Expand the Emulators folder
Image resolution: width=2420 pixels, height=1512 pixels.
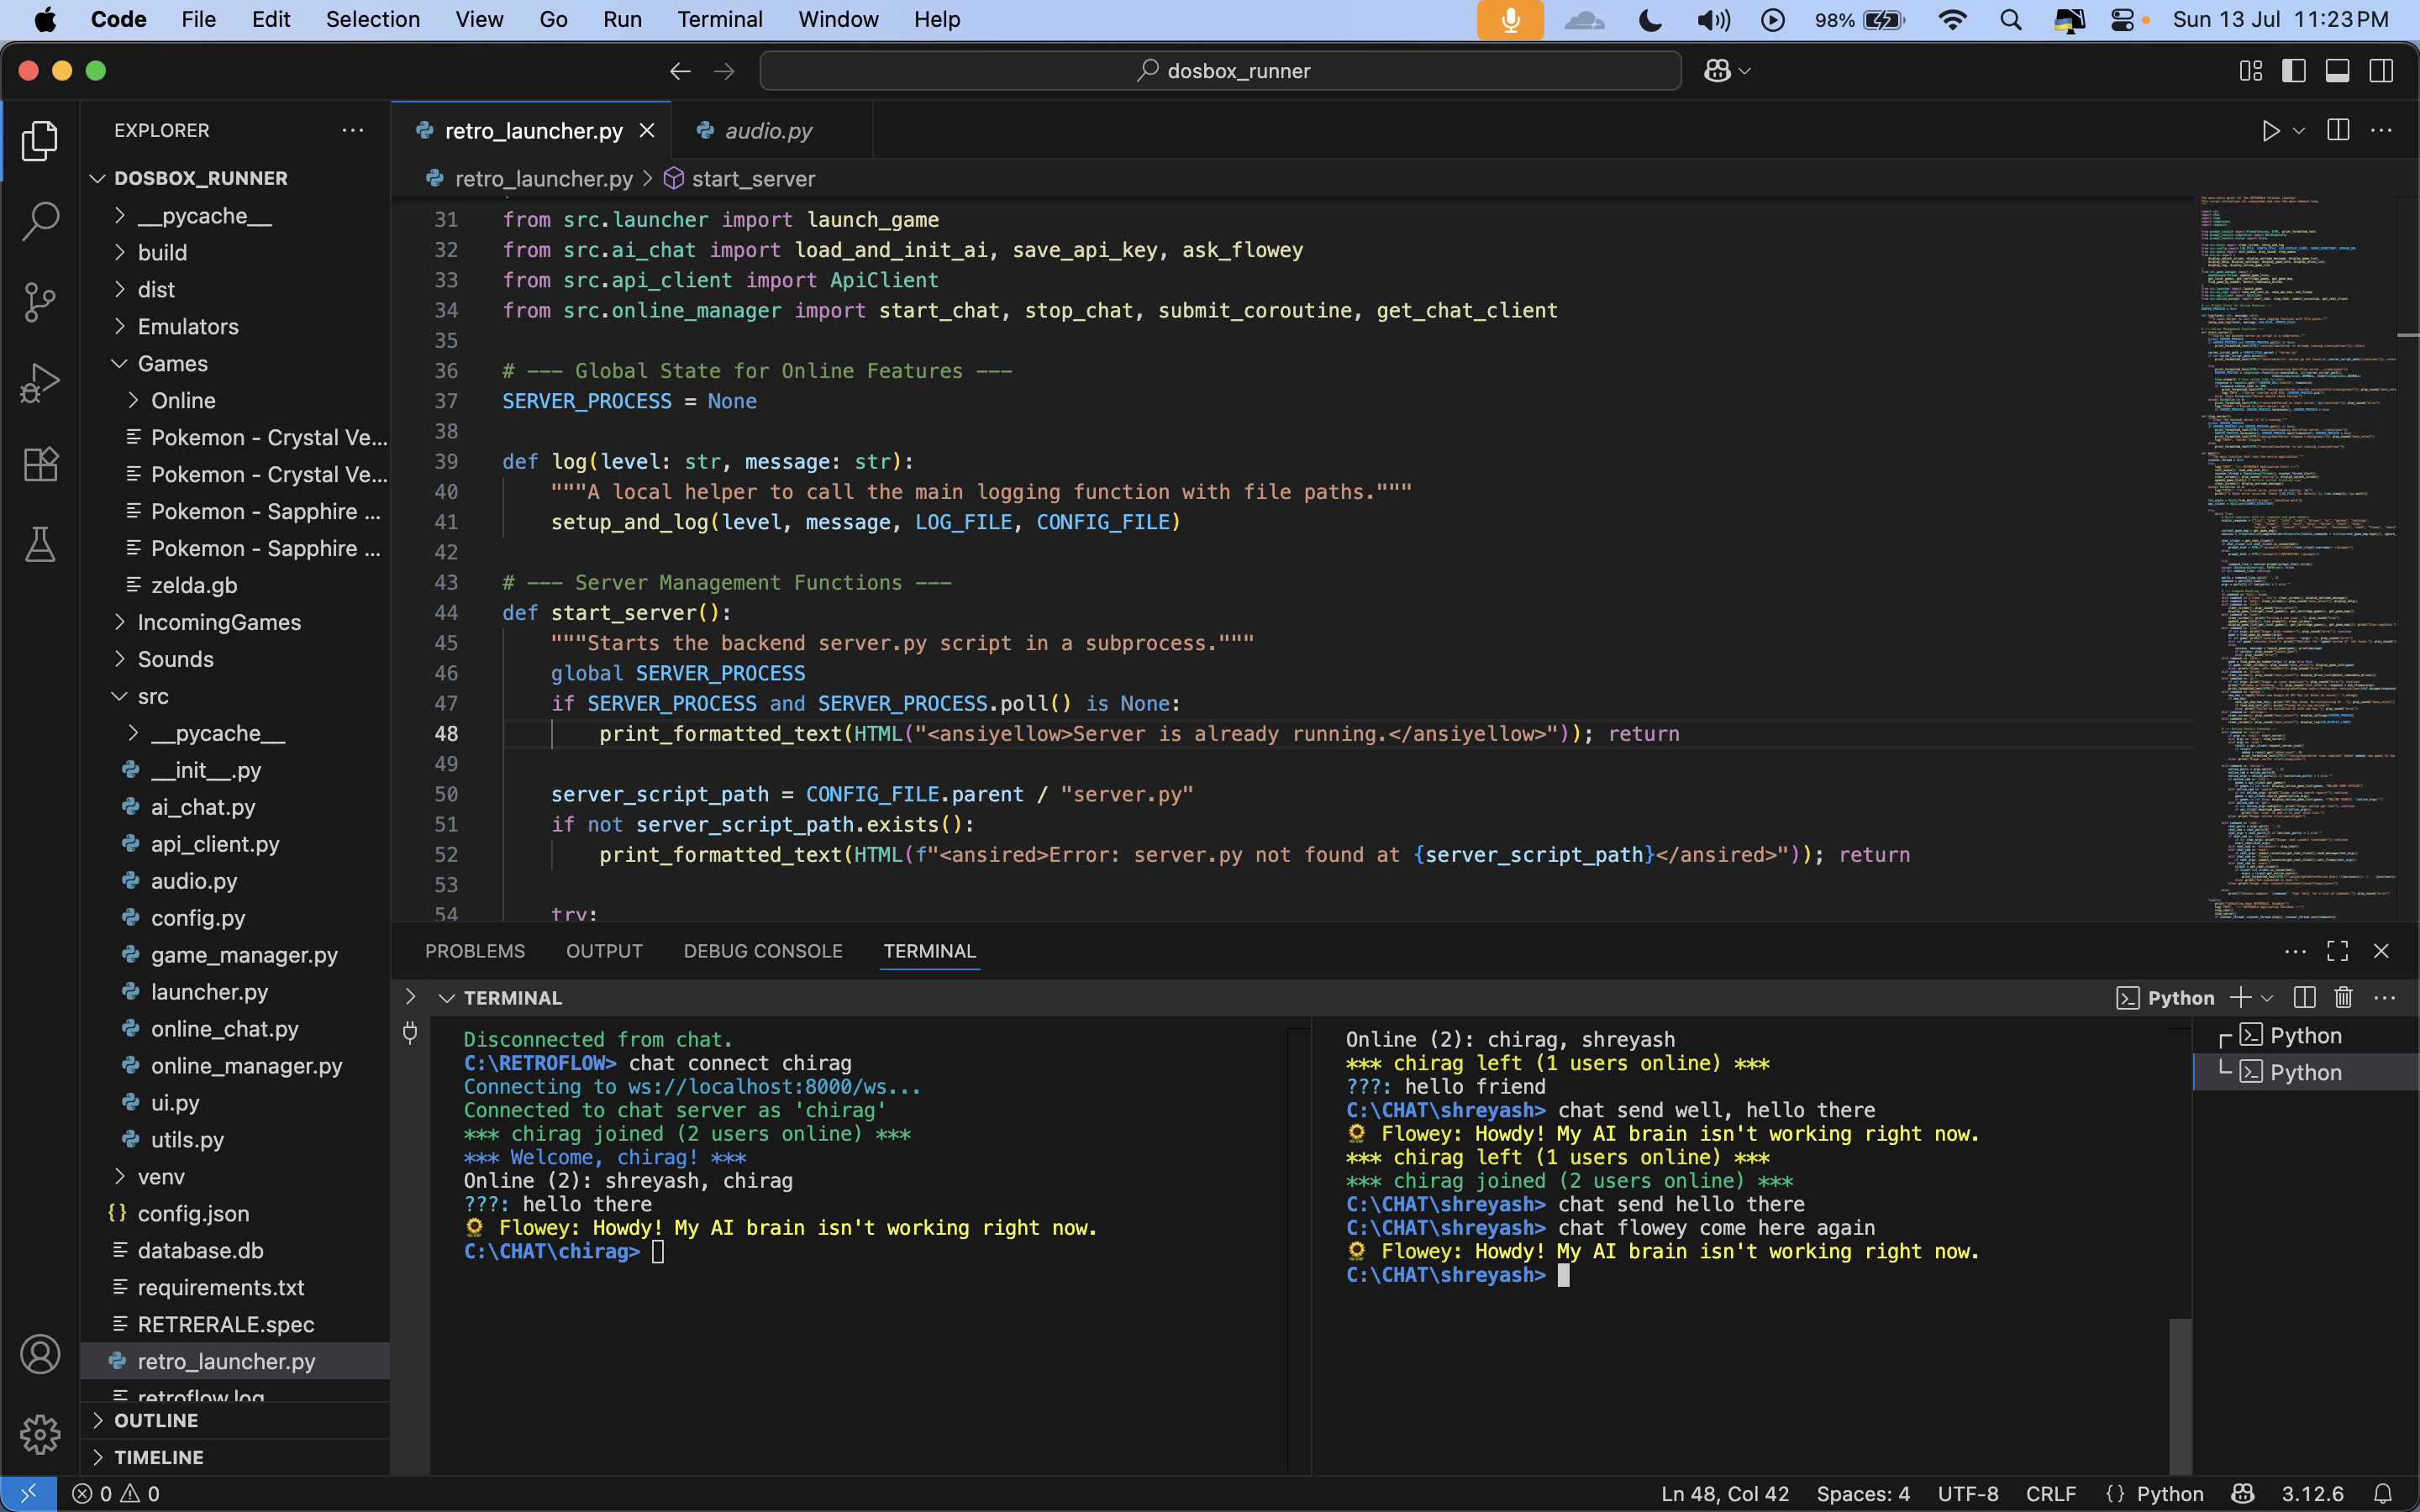(x=188, y=327)
